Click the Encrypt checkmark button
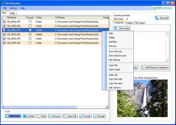The width and height of the screenshot is (176, 125). pyautogui.click(x=85, y=116)
